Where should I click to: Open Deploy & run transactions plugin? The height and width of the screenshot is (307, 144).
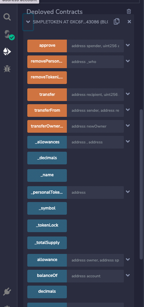tap(7, 51)
